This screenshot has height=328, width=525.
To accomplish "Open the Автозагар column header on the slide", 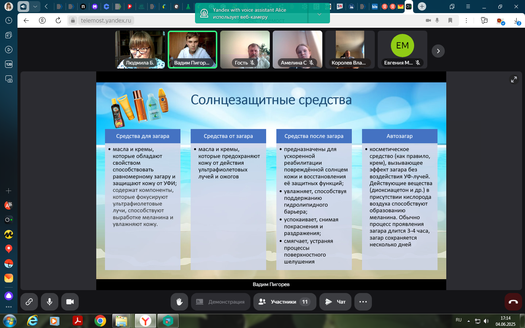I will tap(400, 136).
